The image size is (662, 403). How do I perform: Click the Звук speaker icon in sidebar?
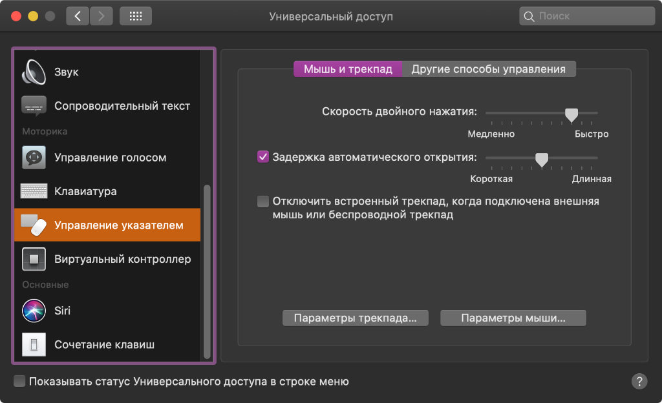click(34, 72)
